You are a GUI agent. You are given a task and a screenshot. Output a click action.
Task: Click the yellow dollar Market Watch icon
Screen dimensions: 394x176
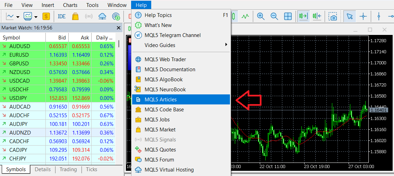pos(46,17)
